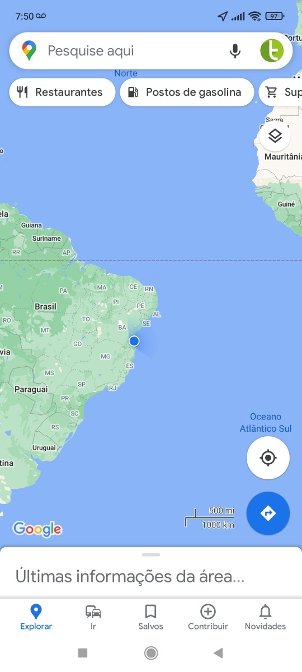Open the map layers button

click(x=275, y=136)
